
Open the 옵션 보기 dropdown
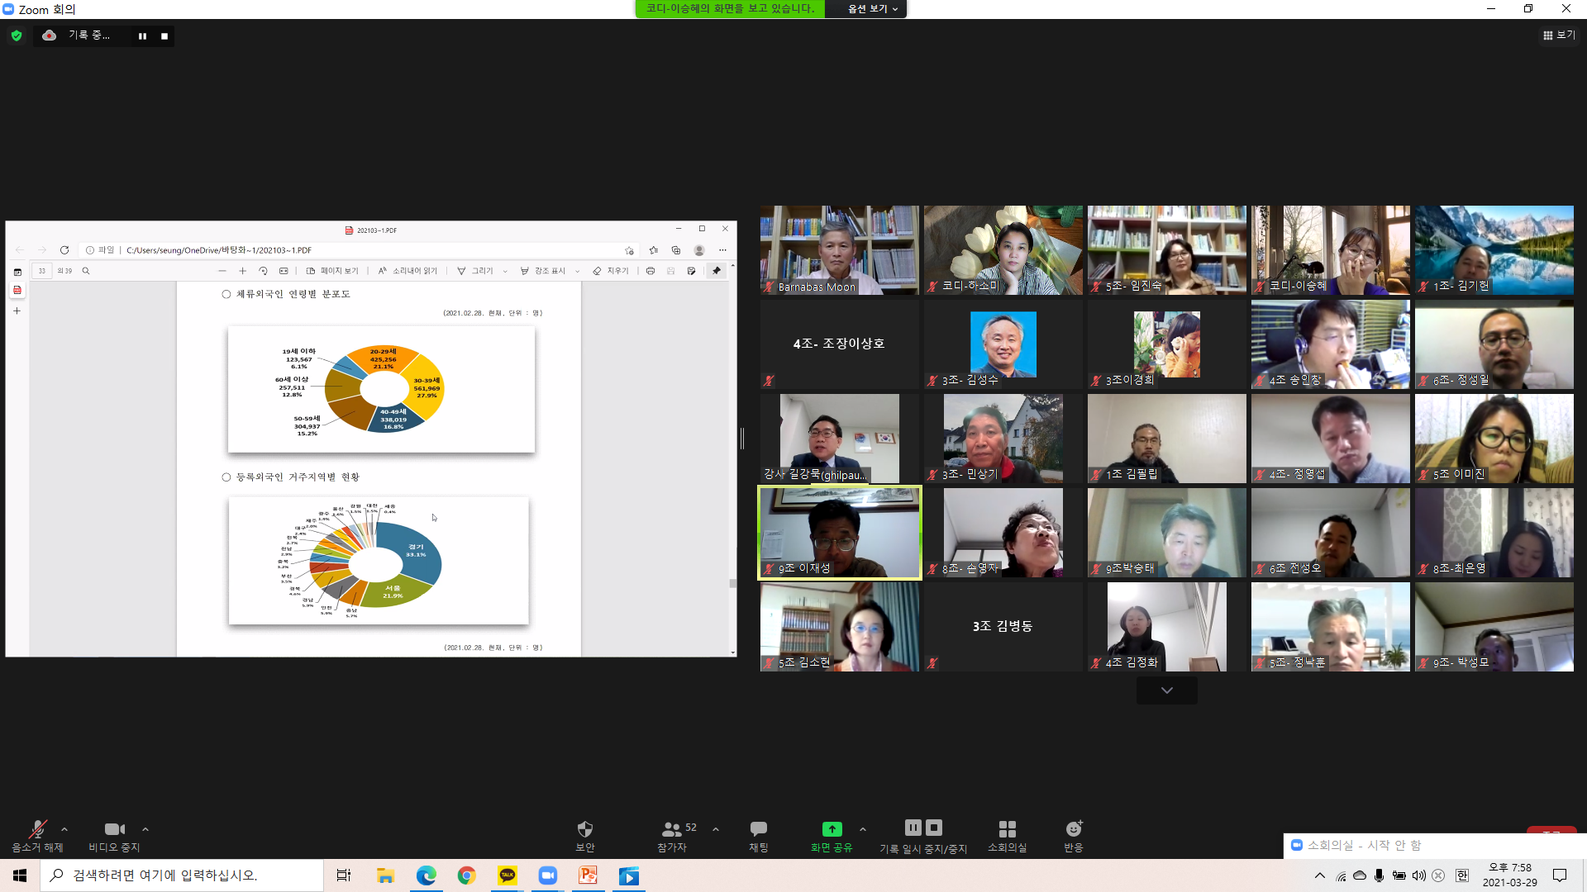(x=872, y=9)
